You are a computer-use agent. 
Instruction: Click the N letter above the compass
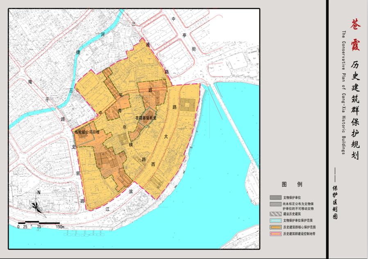tap(39, 193)
